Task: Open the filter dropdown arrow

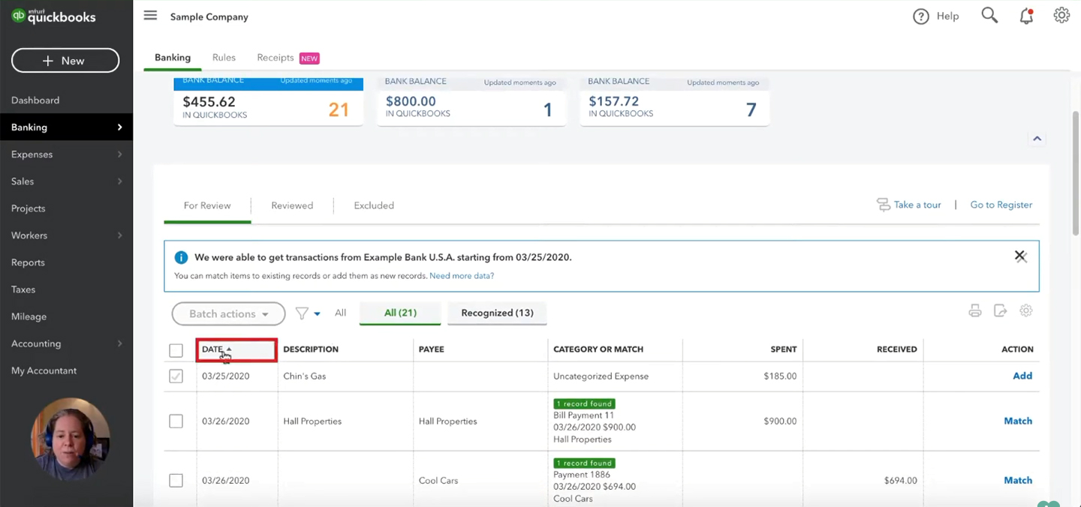Action: coord(318,314)
